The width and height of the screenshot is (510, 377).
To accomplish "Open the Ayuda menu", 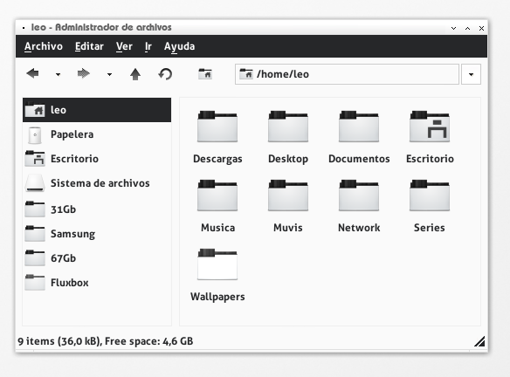I will pyautogui.click(x=180, y=46).
